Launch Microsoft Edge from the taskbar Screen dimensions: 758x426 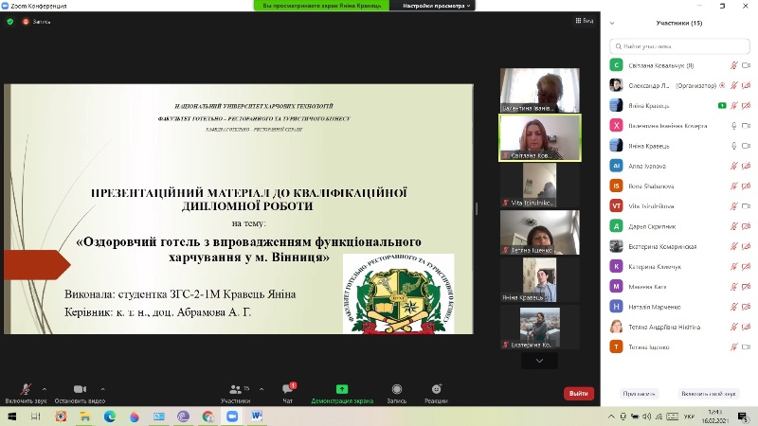coord(110,417)
